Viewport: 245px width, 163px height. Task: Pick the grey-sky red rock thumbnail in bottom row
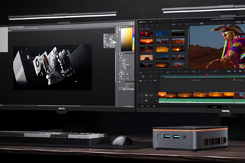click(x=178, y=65)
